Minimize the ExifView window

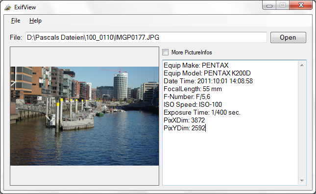[269, 6]
